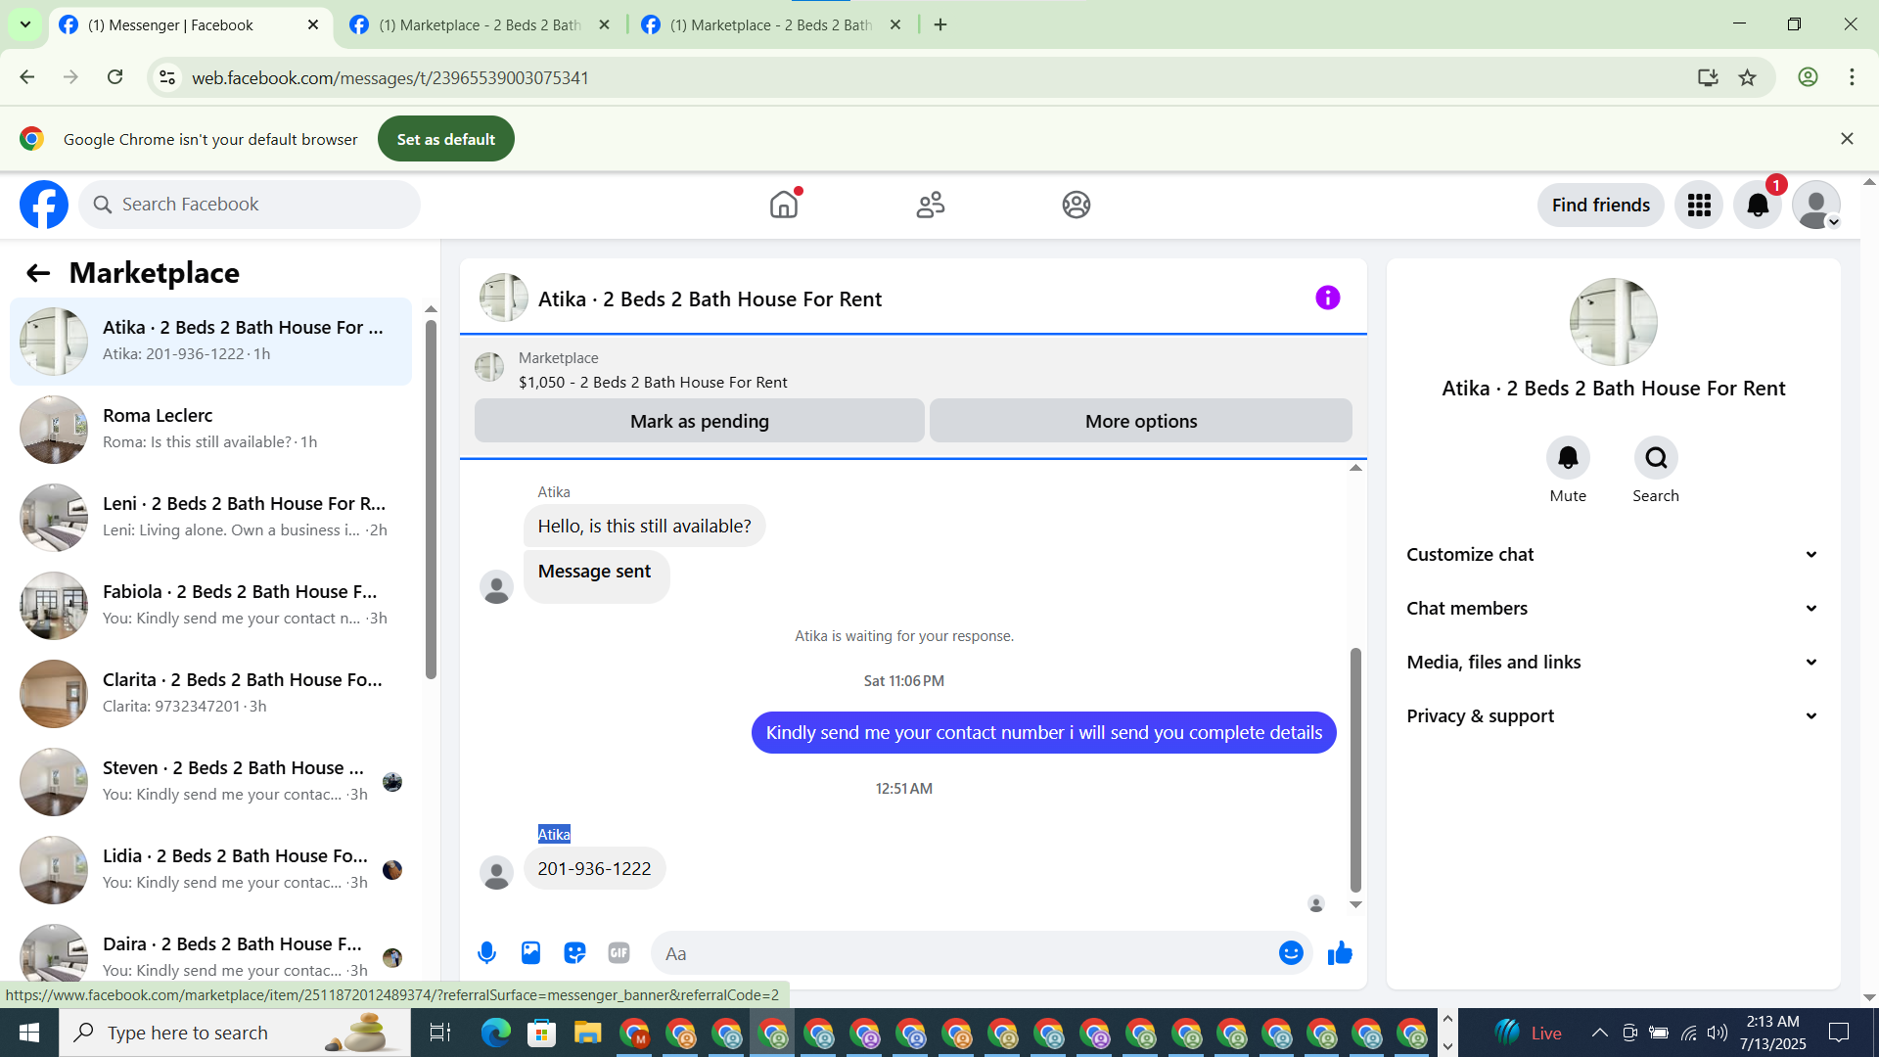
Task: Open the GIF picker icon
Action: 619,953
